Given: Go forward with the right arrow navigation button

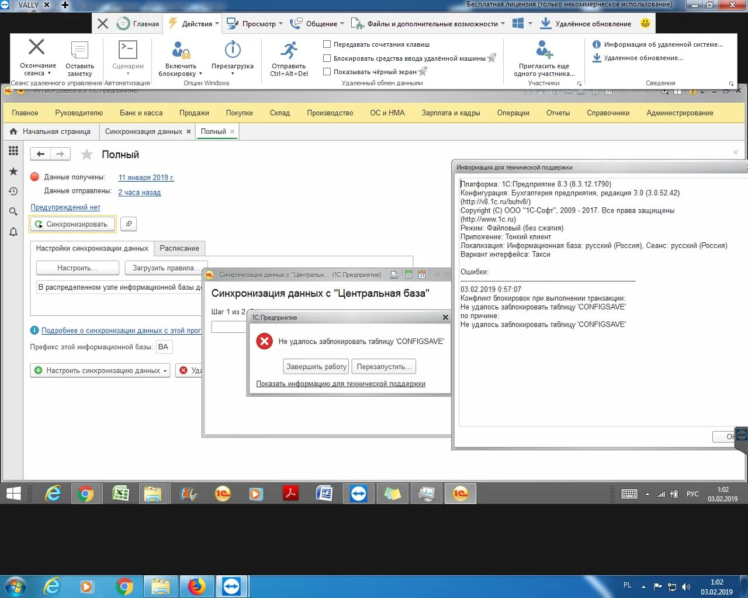Looking at the screenshot, I should (x=60, y=154).
